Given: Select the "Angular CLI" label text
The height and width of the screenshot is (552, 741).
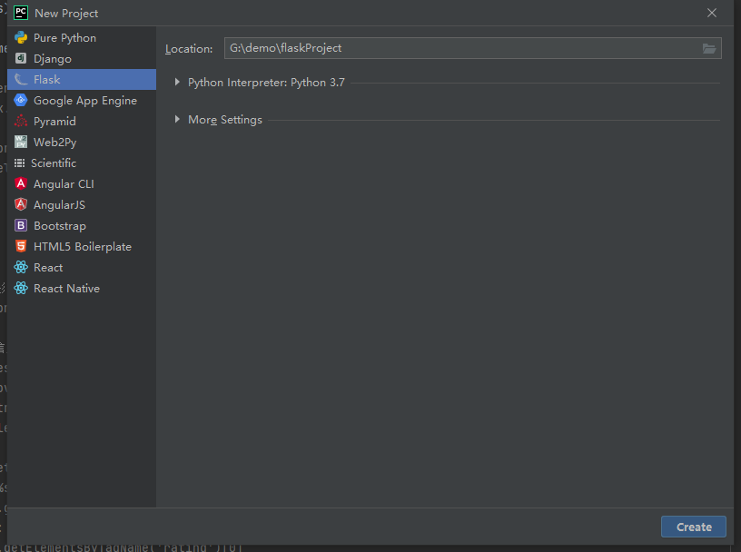Looking at the screenshot, I should [x=64, y=183].
